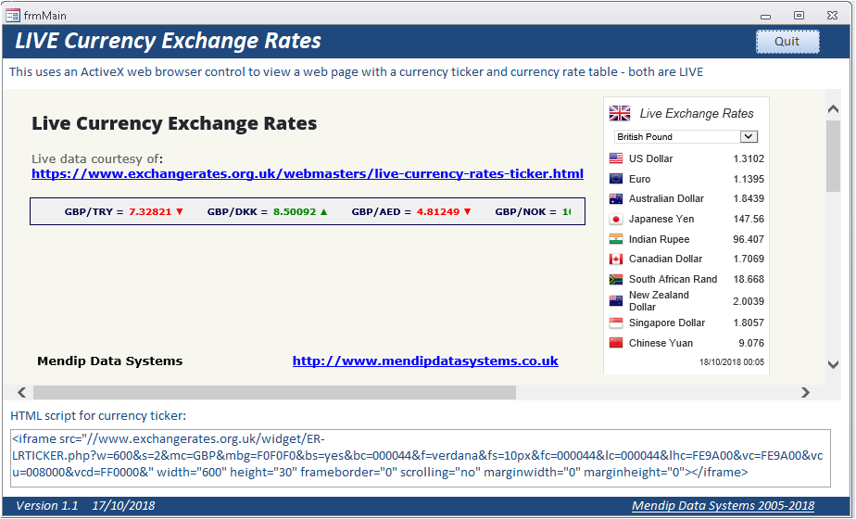Click the Euro flag icon
Image resolution: width=856 pixels, height=519 pixels.
pyautogui.click(x=616, y=179)
